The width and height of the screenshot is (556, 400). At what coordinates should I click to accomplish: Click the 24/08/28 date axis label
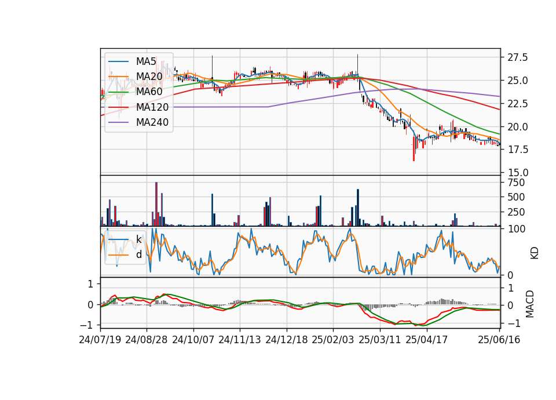coord(147,340)
